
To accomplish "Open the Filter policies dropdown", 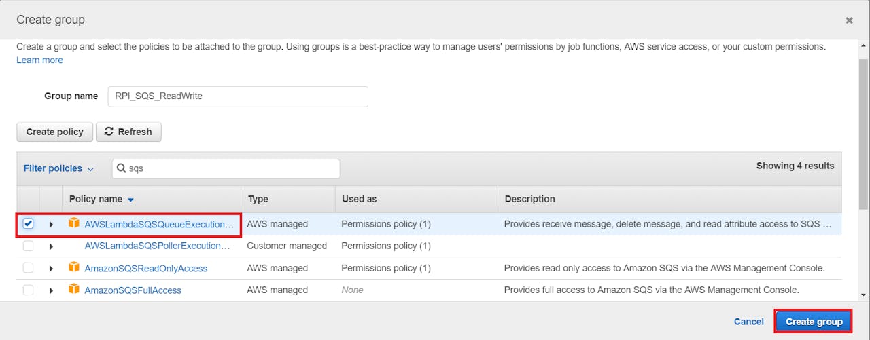I will pos(58,168).
